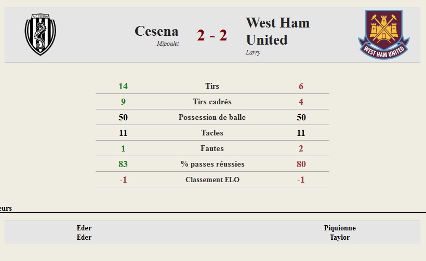Click Cesena's 14 shots value
This screenshot has width=426, height=261.
click(123, 86)
